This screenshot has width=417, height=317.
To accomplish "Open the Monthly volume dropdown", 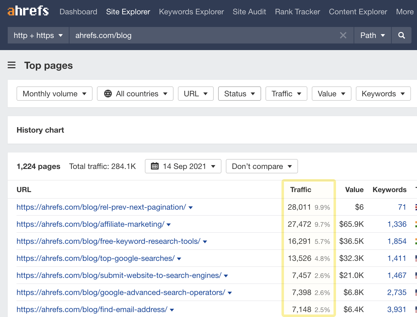I will pos(54,94).
